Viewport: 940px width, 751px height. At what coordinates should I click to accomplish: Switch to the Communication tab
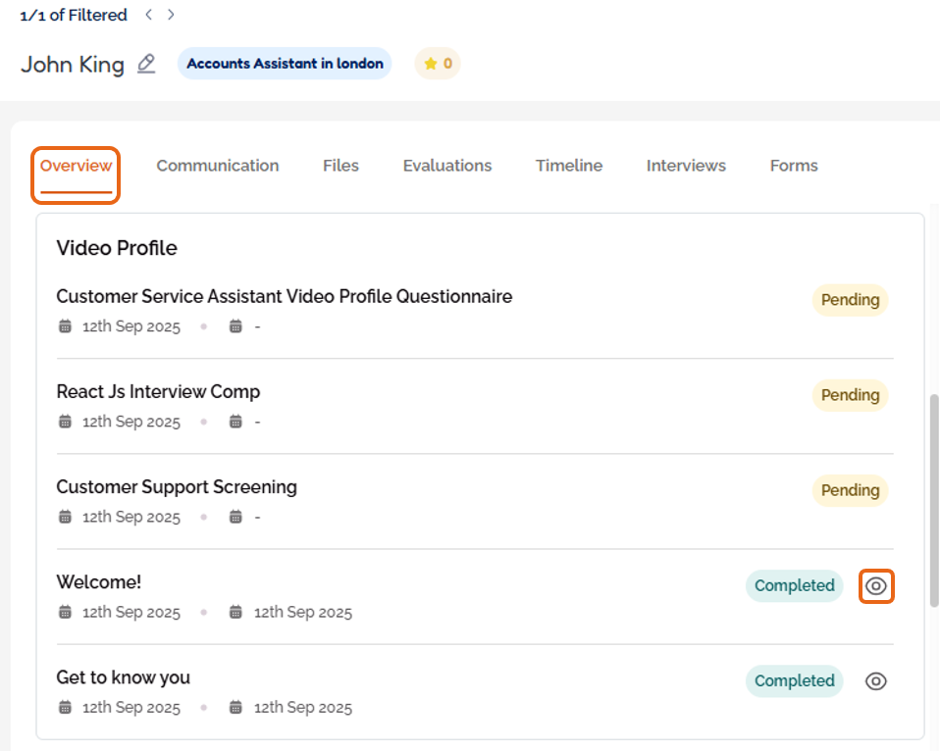(218, 166)
